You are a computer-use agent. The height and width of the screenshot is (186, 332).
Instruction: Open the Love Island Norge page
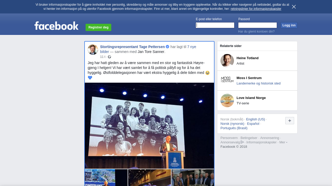click(251, 98)
